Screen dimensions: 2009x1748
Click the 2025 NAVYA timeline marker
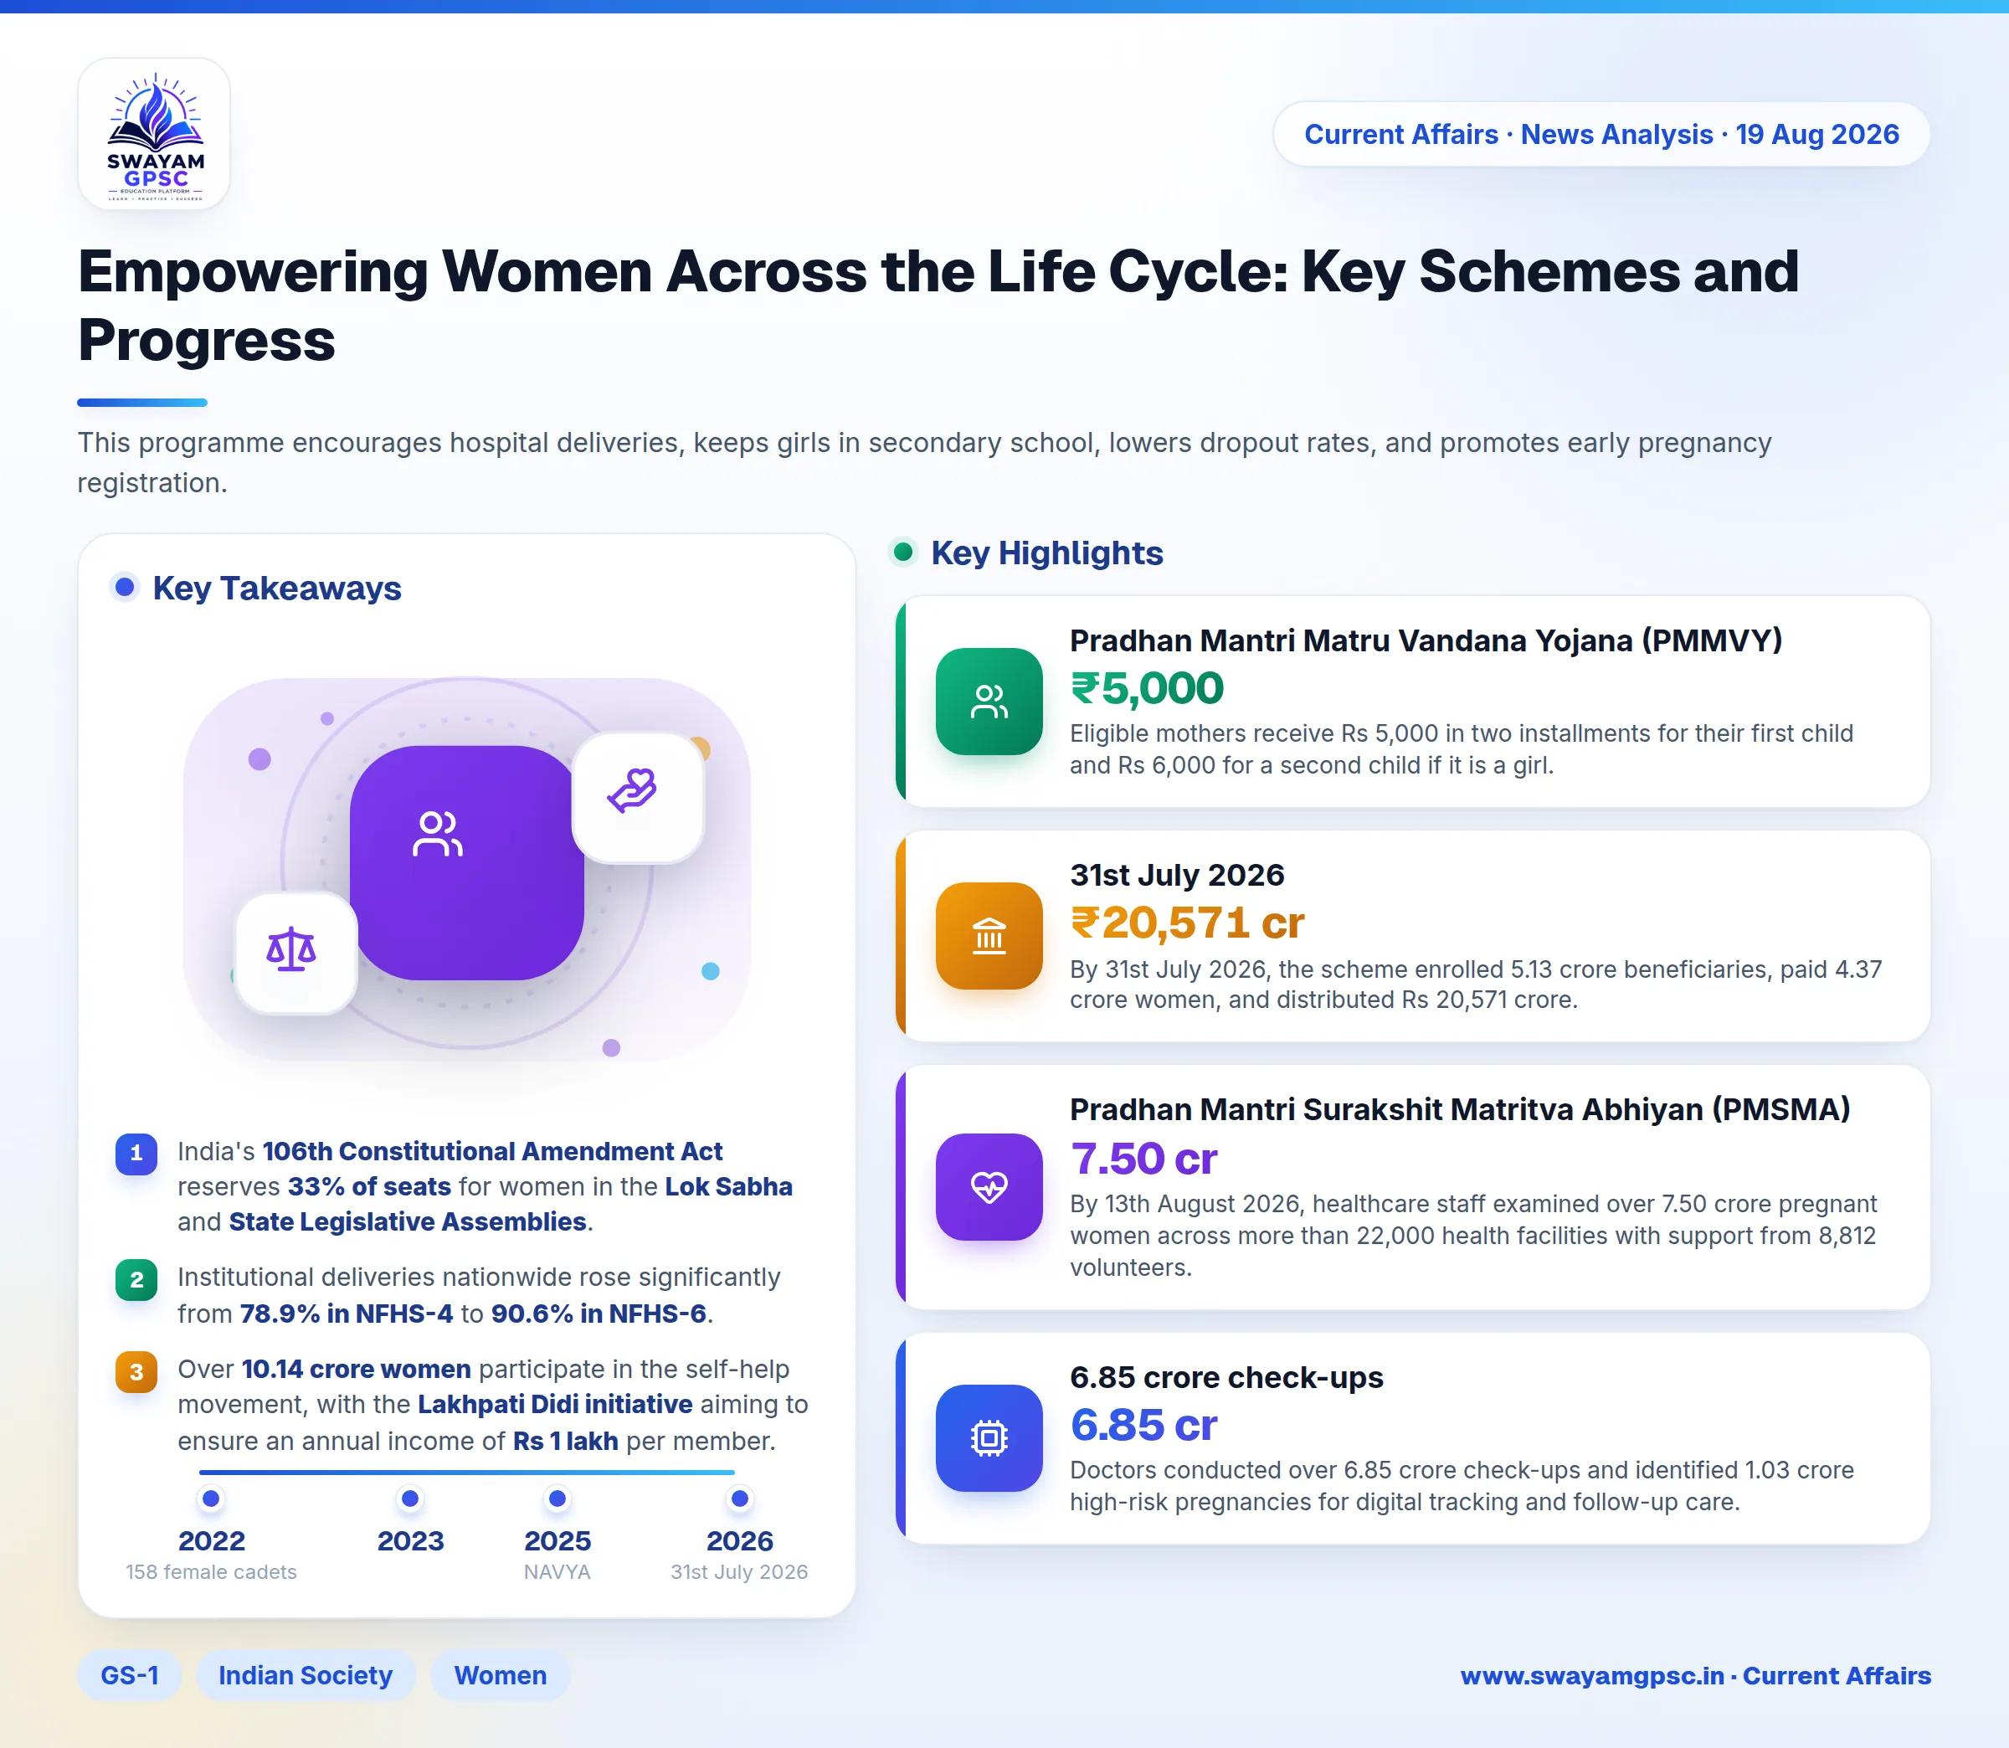[557, 1499]
